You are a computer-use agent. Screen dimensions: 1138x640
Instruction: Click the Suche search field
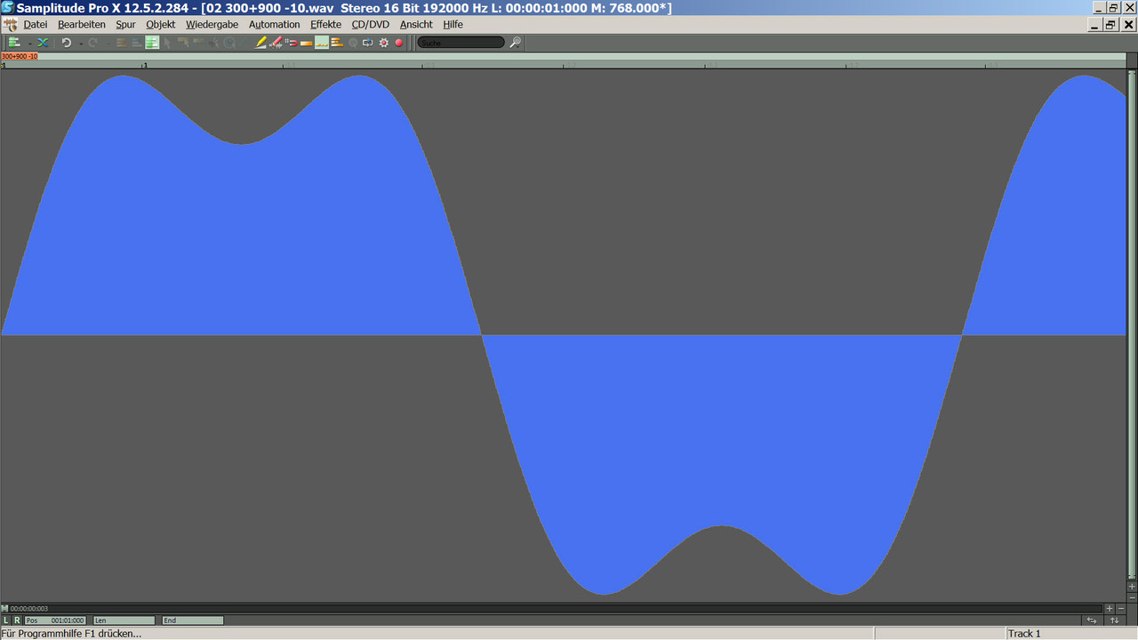point(461,43)
